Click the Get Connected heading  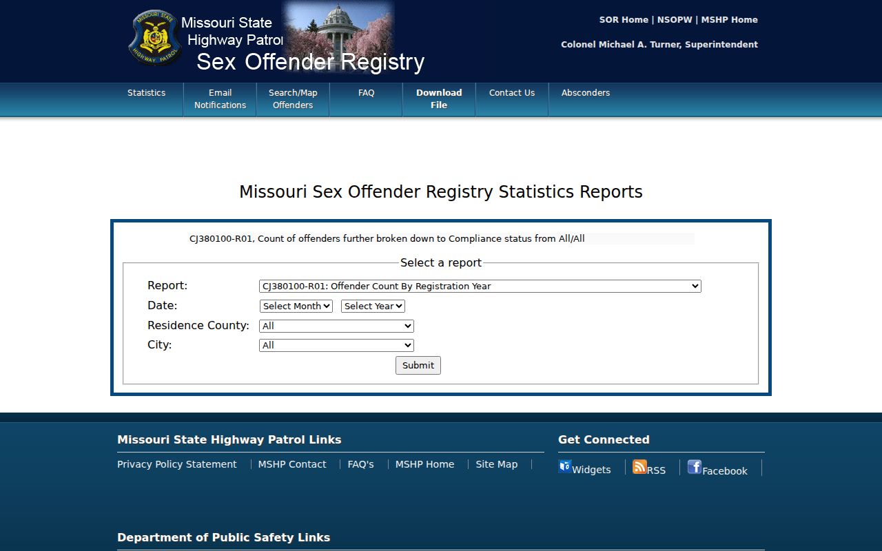click(604, 439)
